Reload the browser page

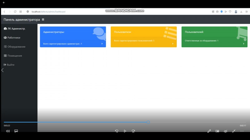tap(15, 12)
